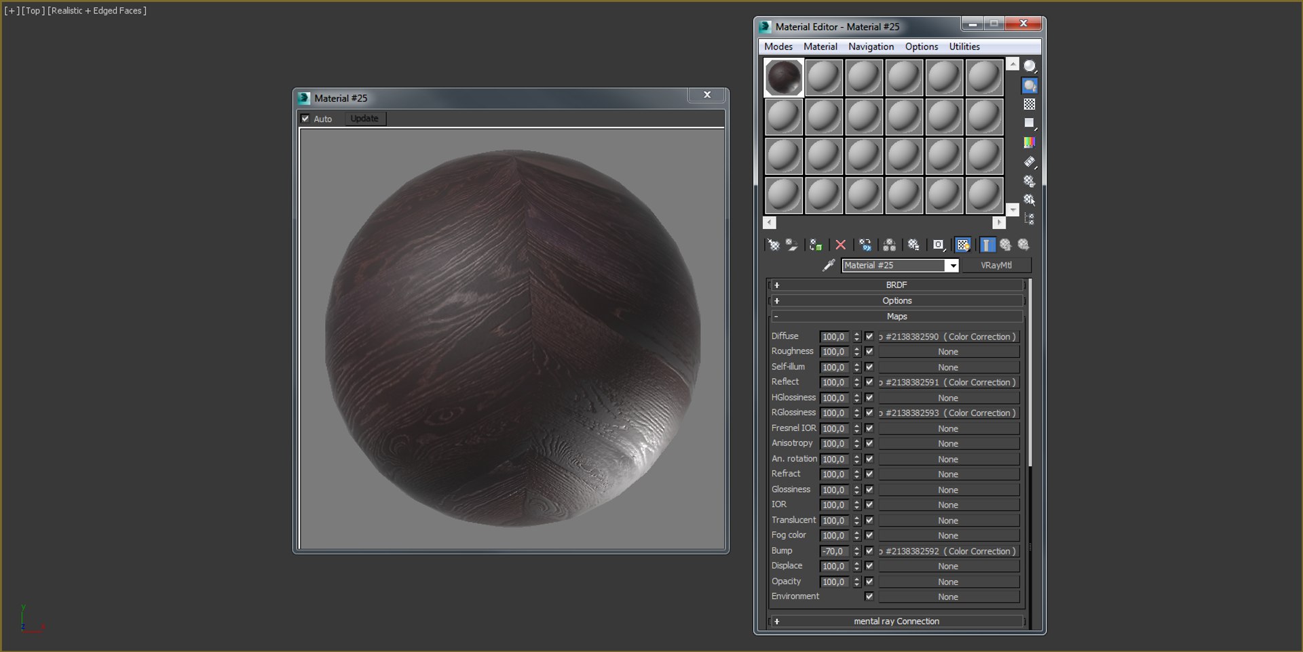This screenshot has width=1303, height=652.
Task: Click the Bump amount value field
Action: pyautogui.click(x=834, y=551)
